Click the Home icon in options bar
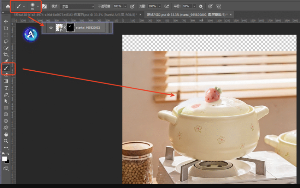300x188 pixels. 8,6
